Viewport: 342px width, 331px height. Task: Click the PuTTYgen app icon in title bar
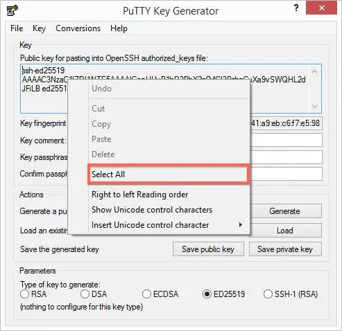(x=12, y=10)
